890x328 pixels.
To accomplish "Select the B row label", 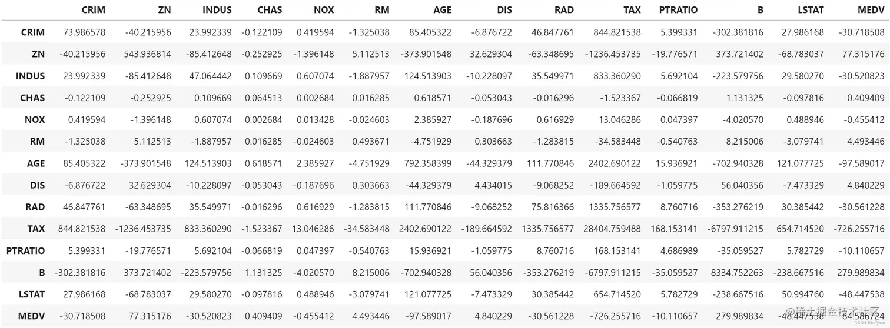I will [x=42, y=272].
